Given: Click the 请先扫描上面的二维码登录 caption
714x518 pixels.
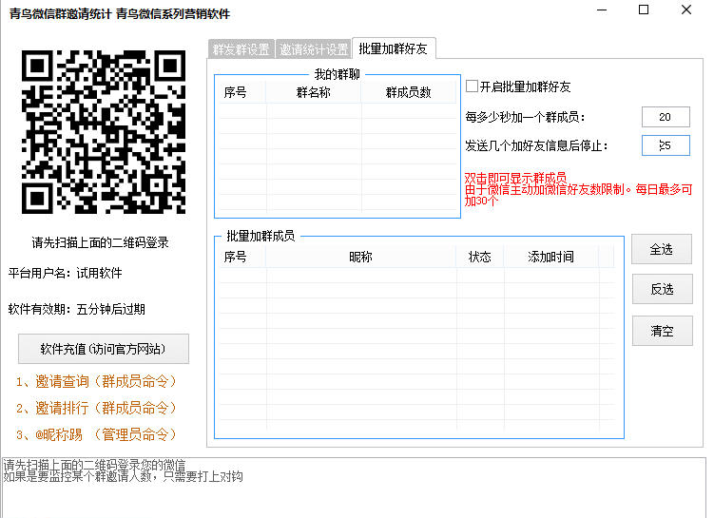Looking at the screenshot, I should 100,242.
